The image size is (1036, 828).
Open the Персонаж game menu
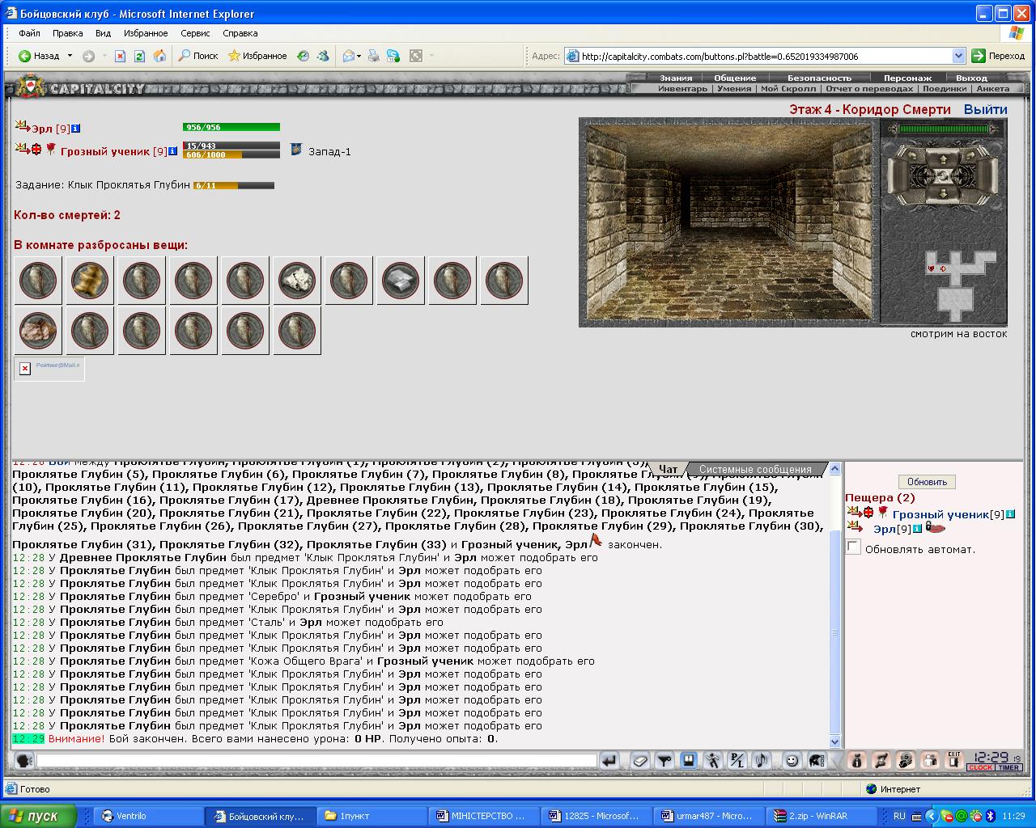[x=907, y=78]
